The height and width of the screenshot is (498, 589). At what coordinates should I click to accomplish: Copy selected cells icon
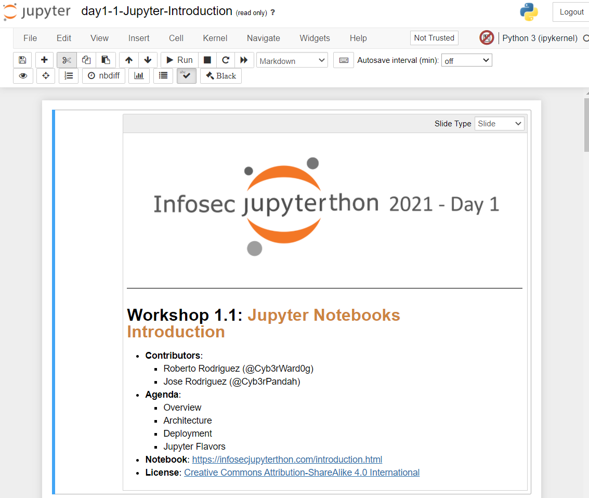pyautogui.click(x=86, y=60)
